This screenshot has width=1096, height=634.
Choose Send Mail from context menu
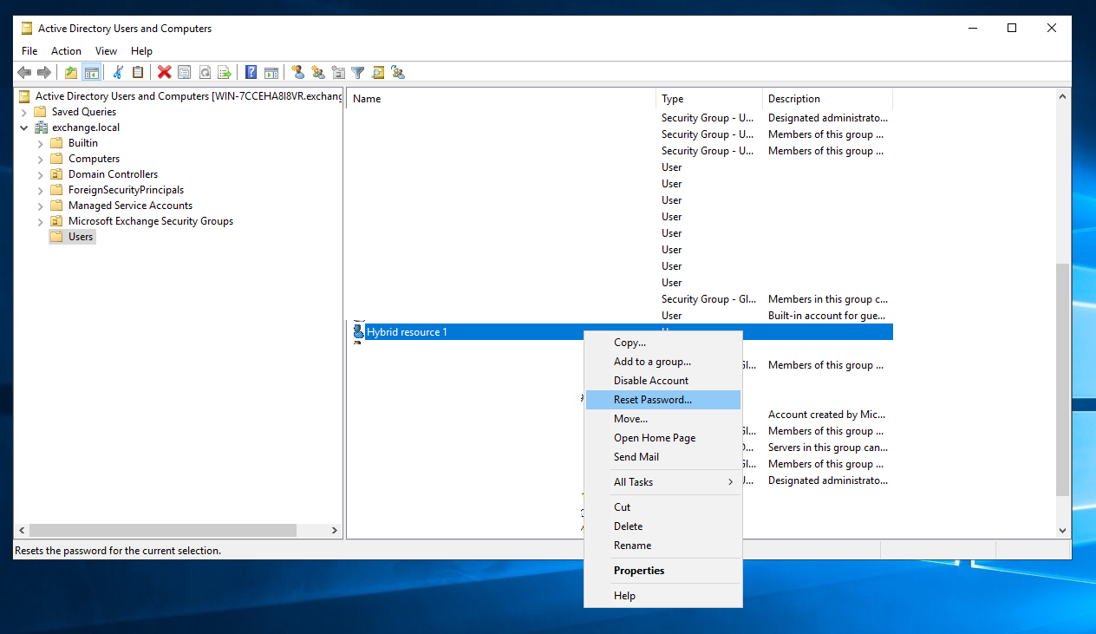(663, 457)
